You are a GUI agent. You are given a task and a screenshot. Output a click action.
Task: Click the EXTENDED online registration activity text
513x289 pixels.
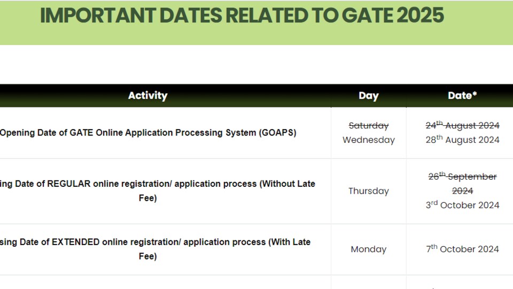[x=155, y=249]
